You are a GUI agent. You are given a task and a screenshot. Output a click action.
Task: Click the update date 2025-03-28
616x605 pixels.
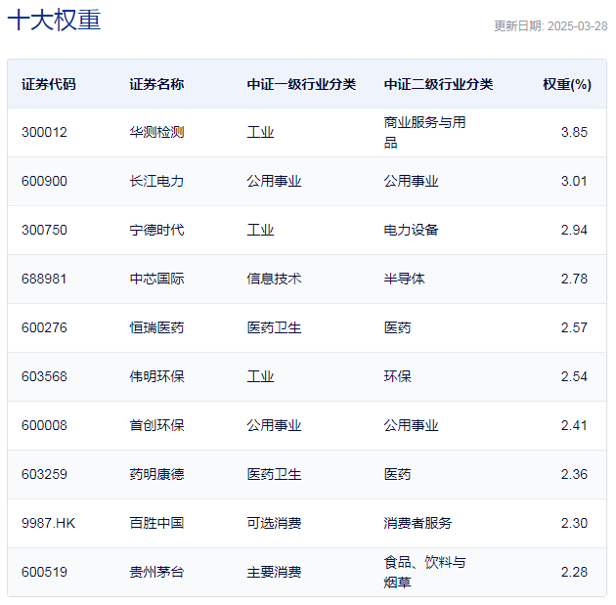(x=577, y=26)
